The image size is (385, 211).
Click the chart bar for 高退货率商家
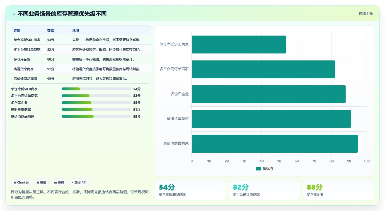point(271,119)
